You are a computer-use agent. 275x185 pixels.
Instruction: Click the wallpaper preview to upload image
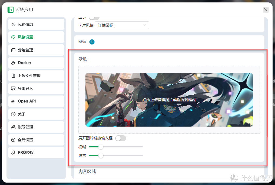[169, 100]
